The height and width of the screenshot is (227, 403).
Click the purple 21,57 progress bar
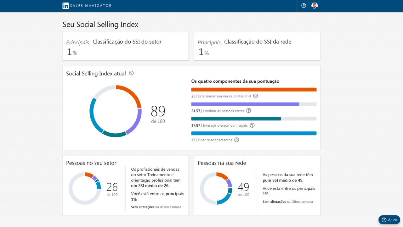tap(245, 104)
